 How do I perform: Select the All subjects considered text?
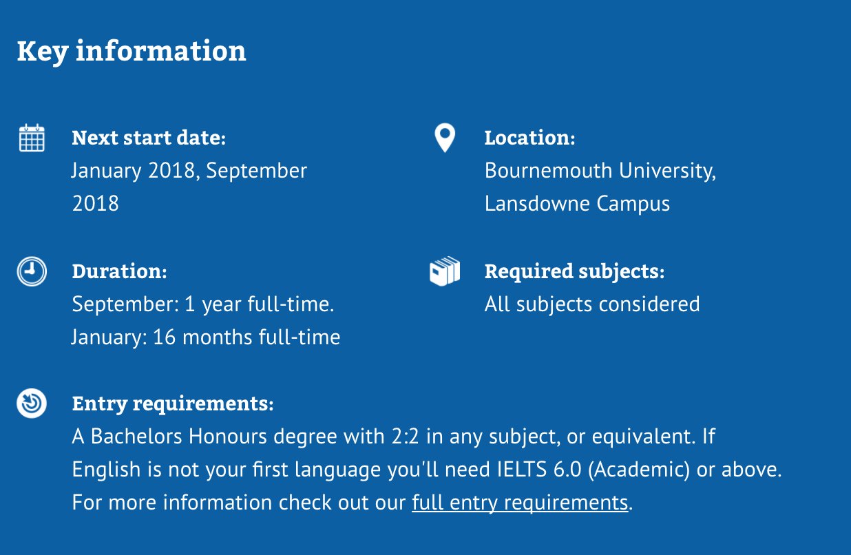(592, 304)
